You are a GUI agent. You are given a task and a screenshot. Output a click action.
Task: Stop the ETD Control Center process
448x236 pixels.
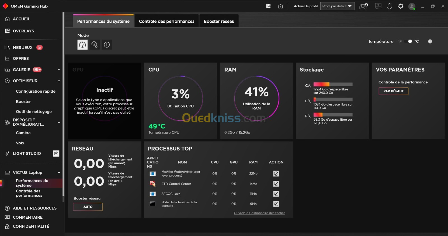click(x=276, y=184)
